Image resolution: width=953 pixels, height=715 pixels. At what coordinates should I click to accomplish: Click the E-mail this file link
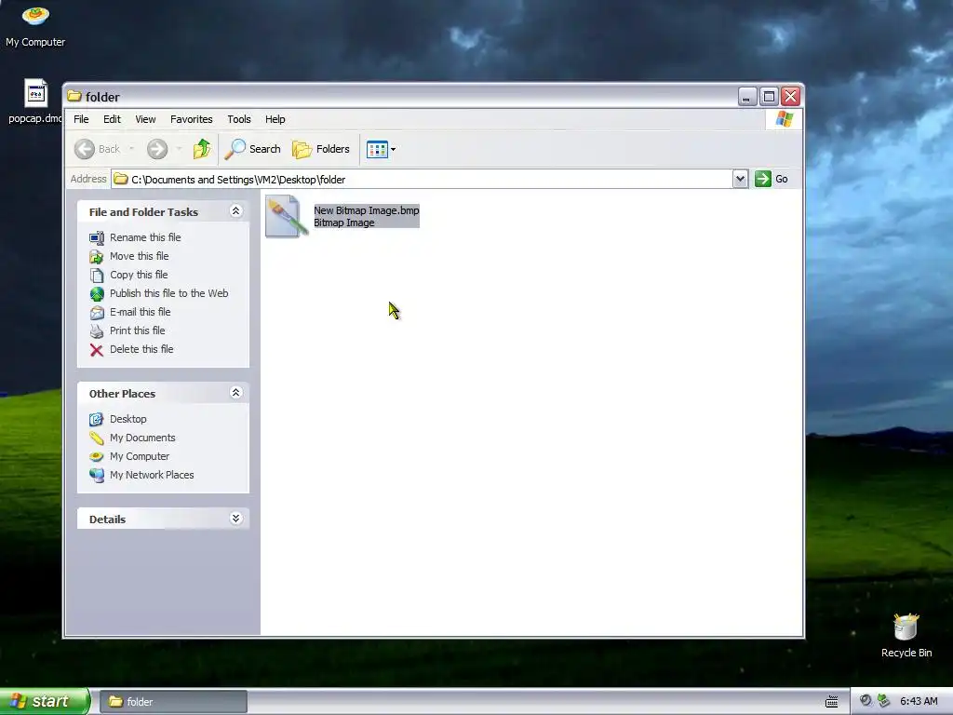[141, 313]
